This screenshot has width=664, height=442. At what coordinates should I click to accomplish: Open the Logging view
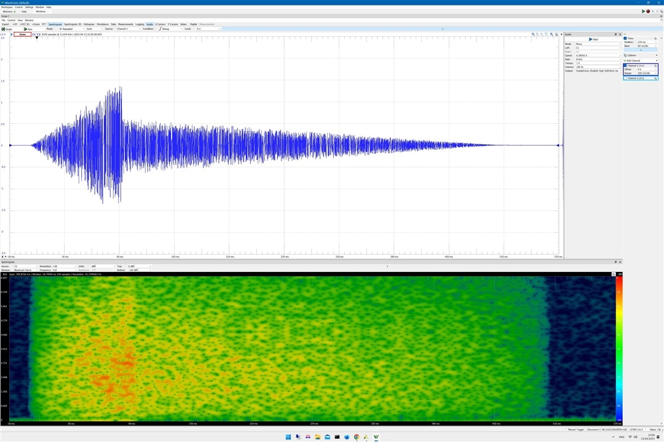[140, 25]
